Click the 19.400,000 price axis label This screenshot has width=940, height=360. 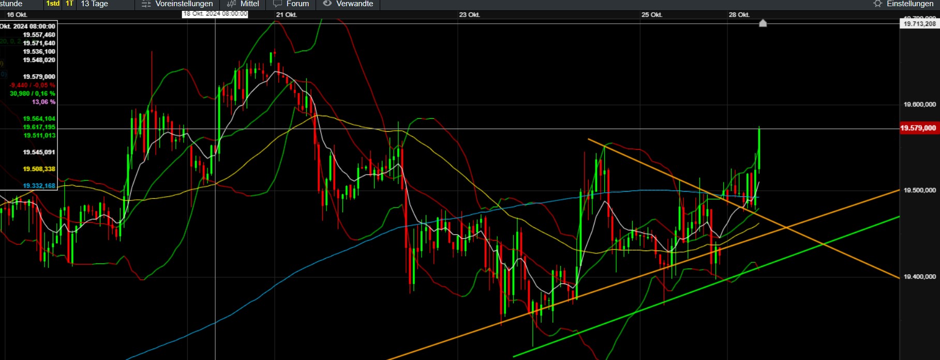coord(919,277)
